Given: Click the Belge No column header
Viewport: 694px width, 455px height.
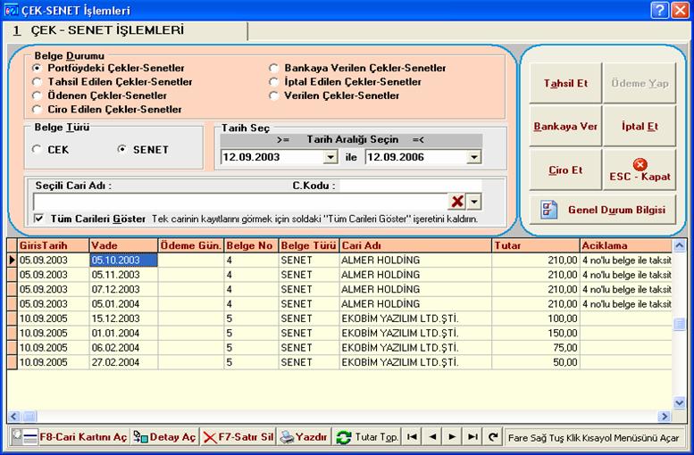Looking at the screenshot, I should coord(251,245).
